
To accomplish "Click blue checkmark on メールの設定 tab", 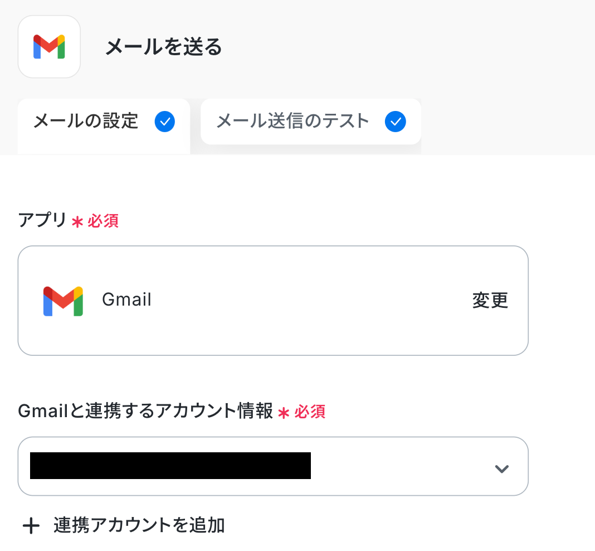I will (165, 122).
